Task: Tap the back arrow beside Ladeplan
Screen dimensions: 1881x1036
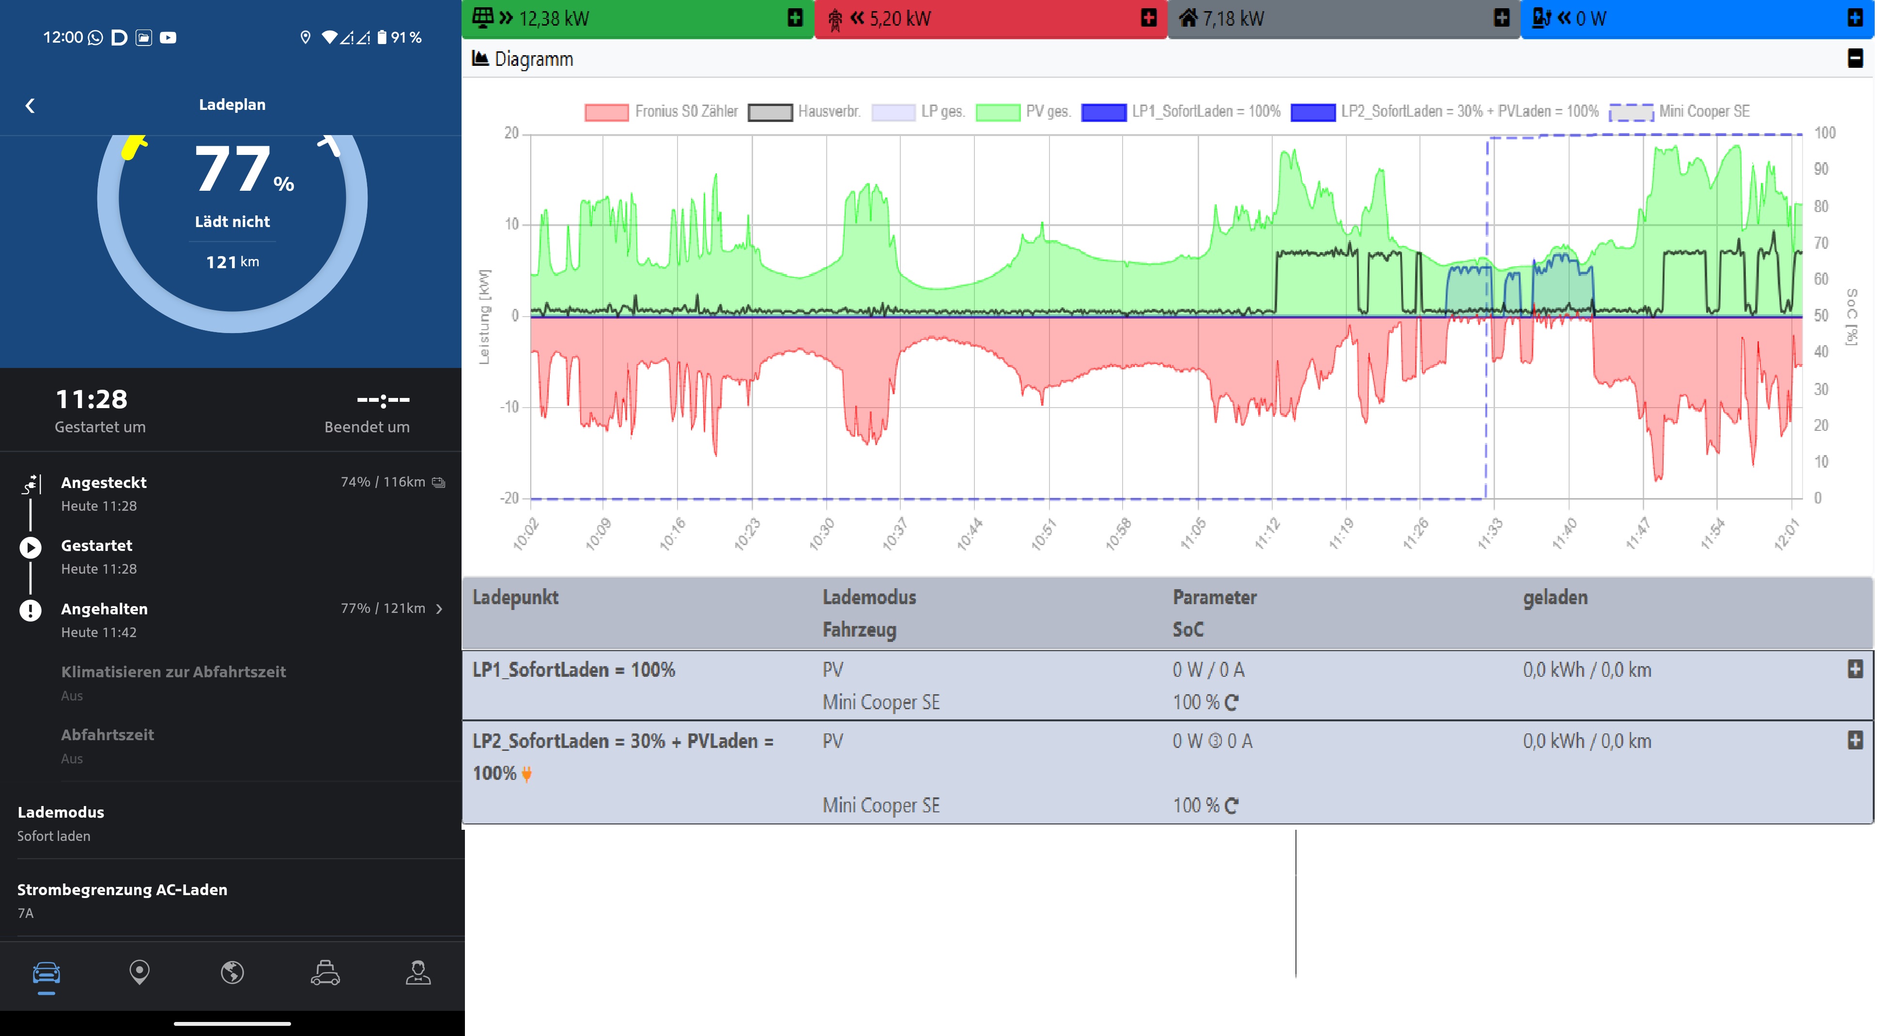Action: [30, 106]
